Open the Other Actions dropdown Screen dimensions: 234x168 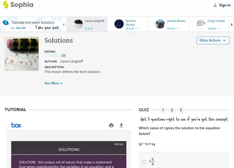pos(213,40)
